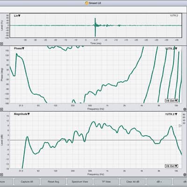This screenshot has width=187, height=187.
Task: Click the Capture All button
Action: [27, 182]
